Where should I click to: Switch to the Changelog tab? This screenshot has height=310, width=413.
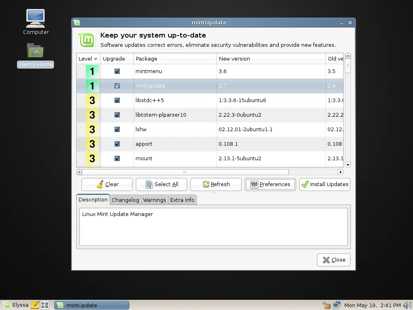coord(125,200)
